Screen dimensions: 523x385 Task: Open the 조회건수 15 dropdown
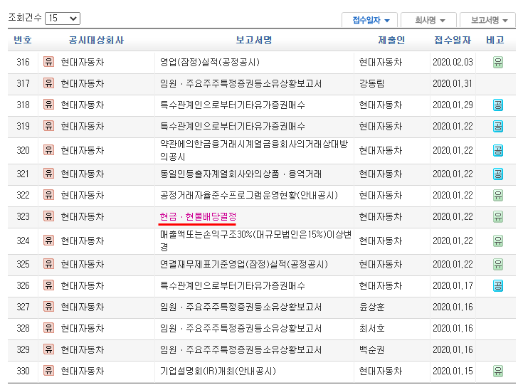click(63, 18)
